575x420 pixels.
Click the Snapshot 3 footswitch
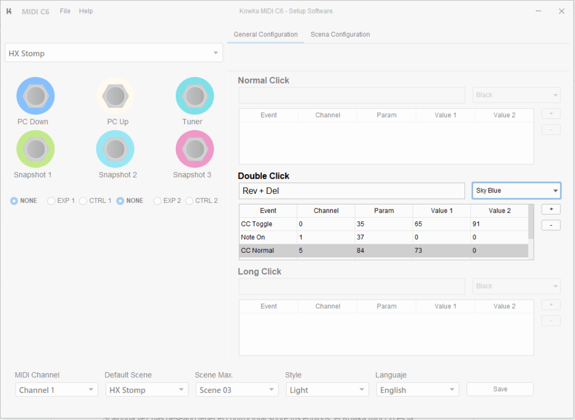195,149
